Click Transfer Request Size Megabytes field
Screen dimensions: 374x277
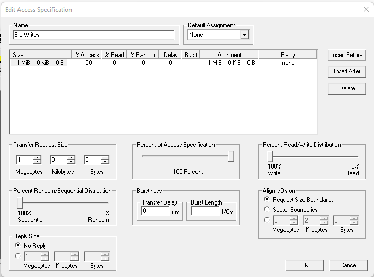24,160
